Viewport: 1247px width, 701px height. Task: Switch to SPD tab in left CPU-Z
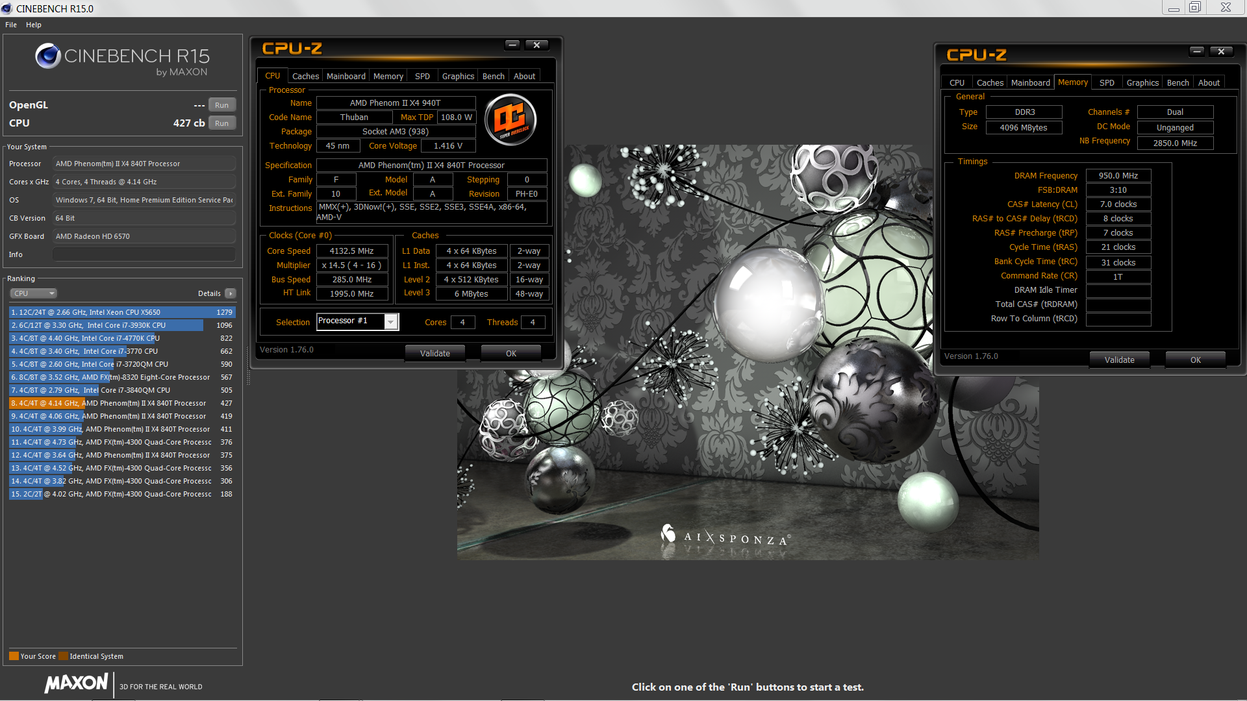tap(422, 76)
